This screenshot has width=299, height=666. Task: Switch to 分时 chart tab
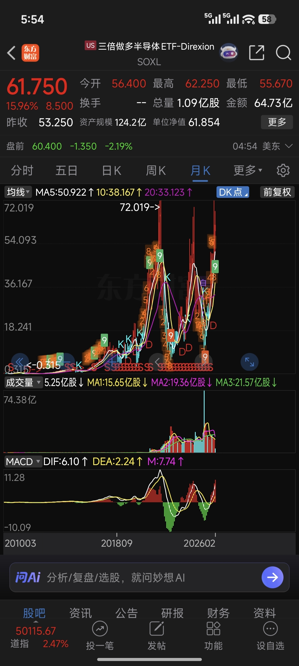(22, 170)
